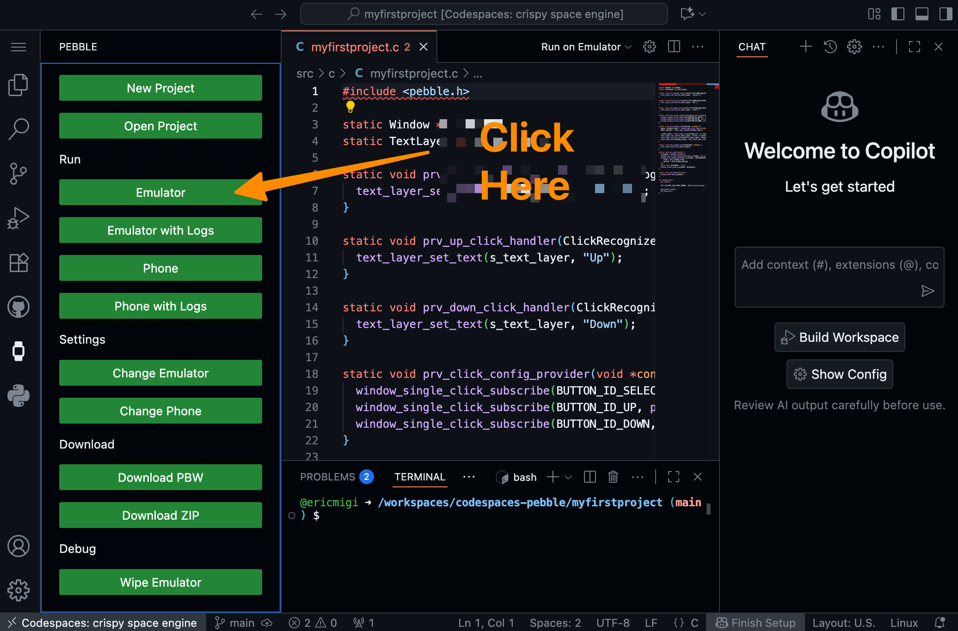Screen dimensions: 958x631
Task: Open the Python sidebar icon
Action: 18,395
